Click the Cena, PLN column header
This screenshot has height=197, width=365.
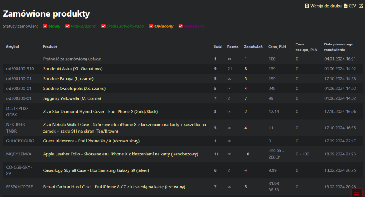(x=277, y=47)
